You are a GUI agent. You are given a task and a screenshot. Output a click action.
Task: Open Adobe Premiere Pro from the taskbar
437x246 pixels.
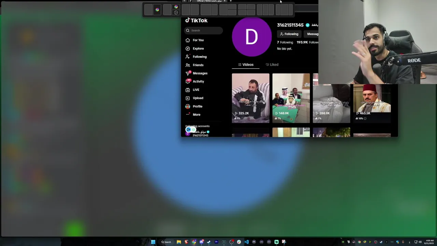[x=216, y=242]
